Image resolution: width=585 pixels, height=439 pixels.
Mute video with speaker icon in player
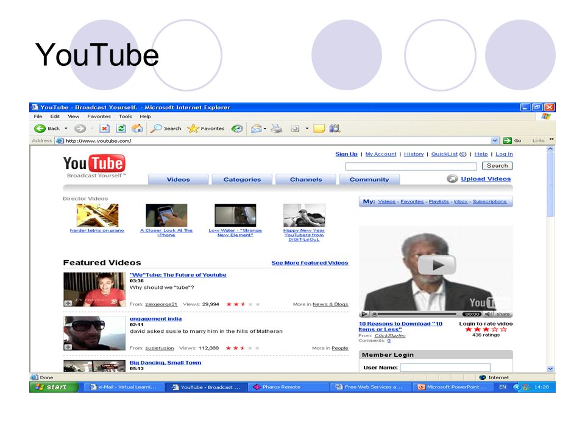point(488,314)
